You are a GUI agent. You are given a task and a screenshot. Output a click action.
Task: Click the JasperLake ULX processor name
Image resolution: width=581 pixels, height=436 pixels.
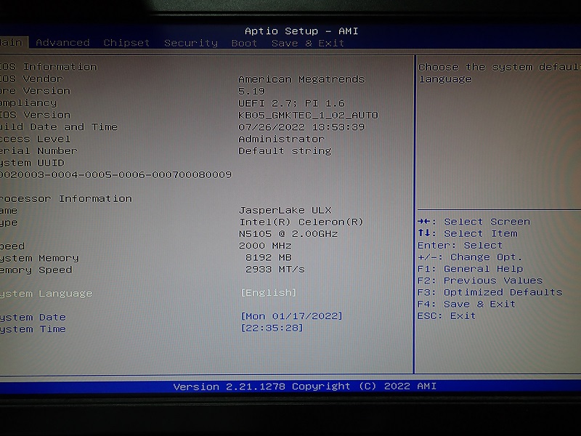coord(285,210)
